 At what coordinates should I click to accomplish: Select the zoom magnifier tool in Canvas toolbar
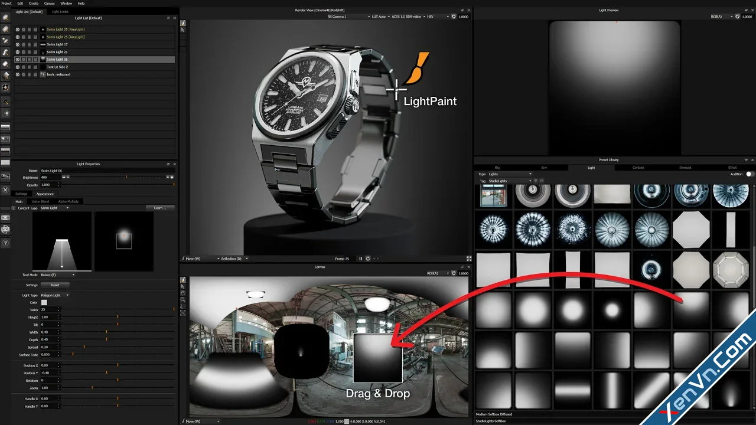click(x=183, y=300)
